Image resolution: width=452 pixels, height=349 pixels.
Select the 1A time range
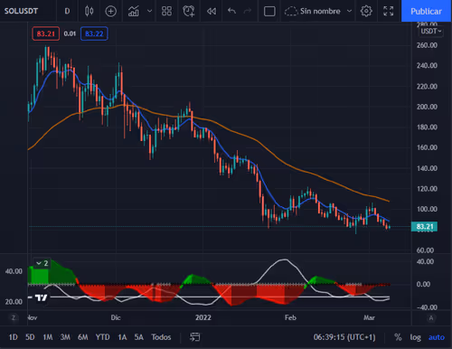point(122,337)
